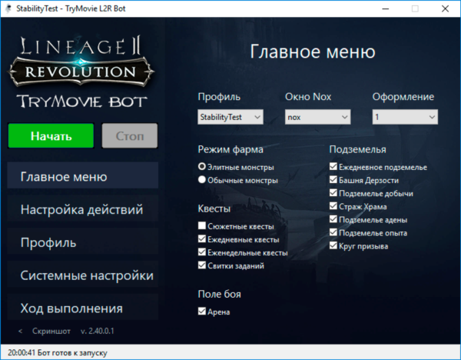Viewport: 461px width, 360px height.
Task: Toggle the Арена checkbox
Action: pos(202,311)
